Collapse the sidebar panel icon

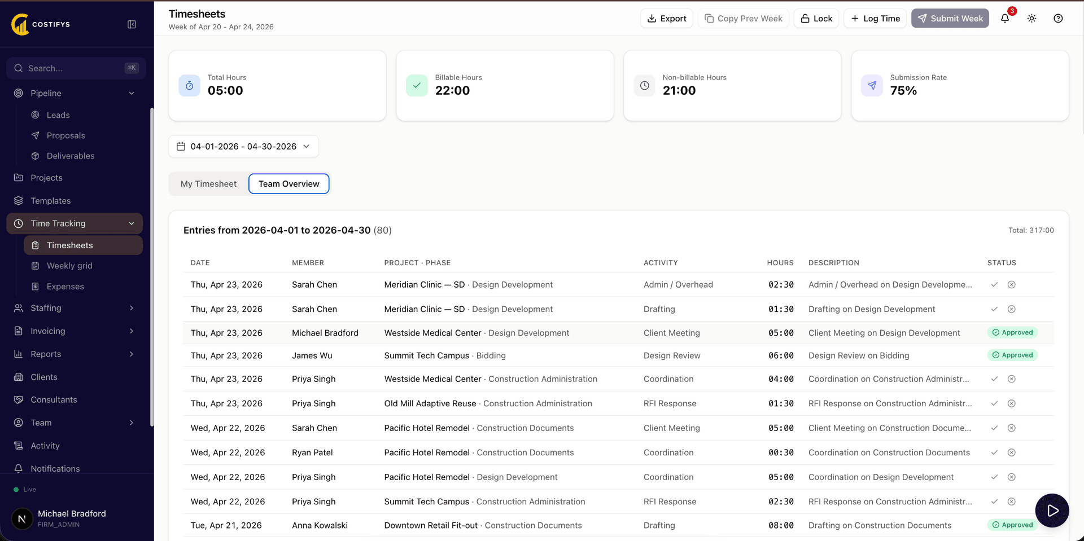pos(132,24)
